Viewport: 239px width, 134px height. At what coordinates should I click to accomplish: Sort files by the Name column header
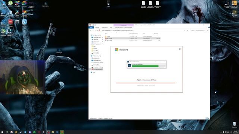click(x=106, y=34)
